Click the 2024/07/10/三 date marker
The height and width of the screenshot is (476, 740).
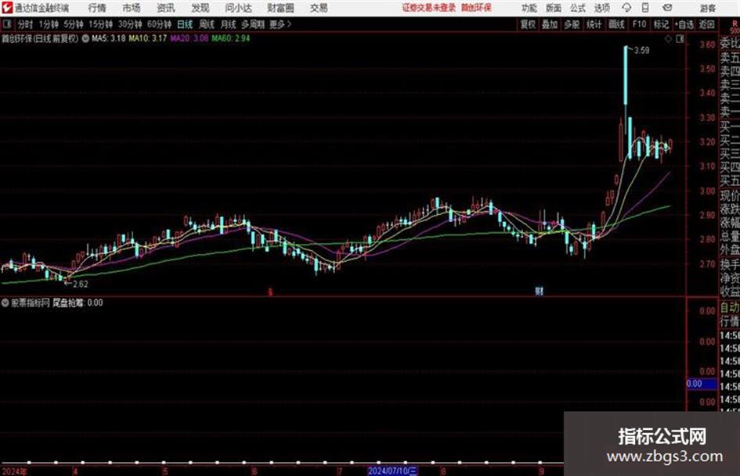(x=392, y=471)
